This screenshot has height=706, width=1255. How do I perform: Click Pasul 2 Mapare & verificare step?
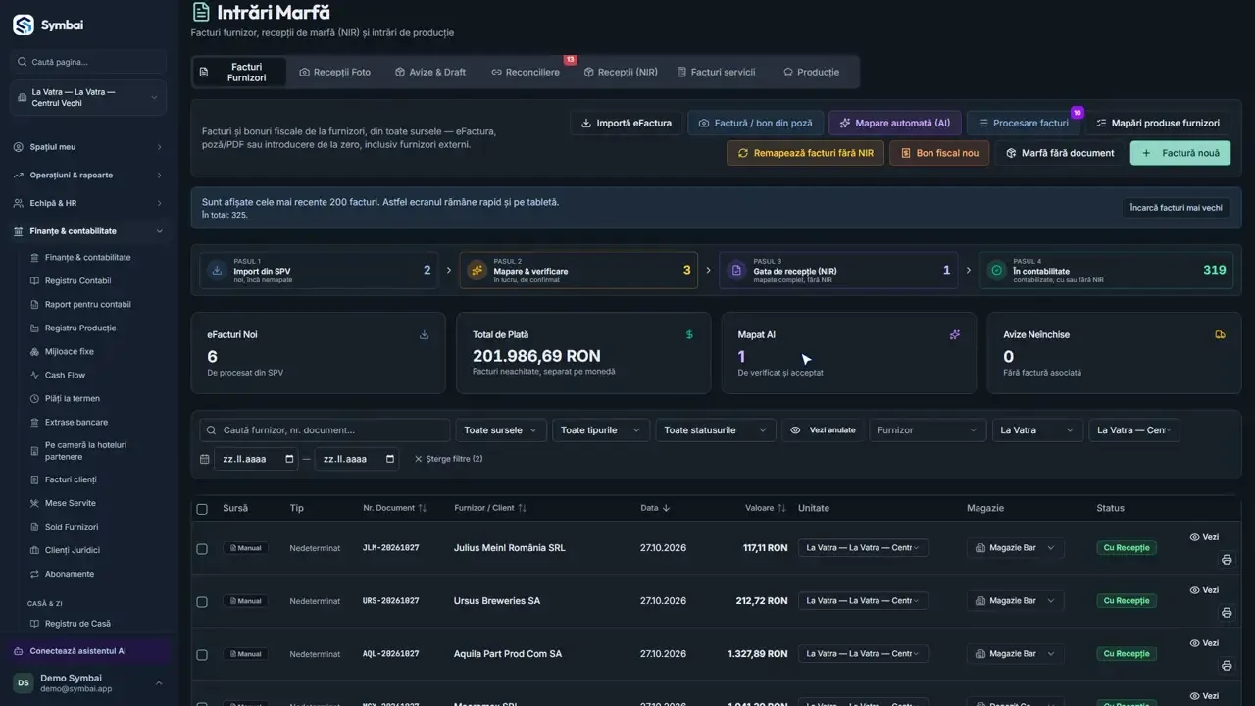click(578, 271)
